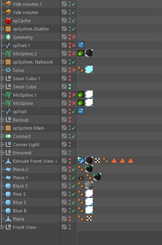This screenshot has height=245, width=162.
Task: Enable the Symmetry object red X toggle
Action: (74, 37)
